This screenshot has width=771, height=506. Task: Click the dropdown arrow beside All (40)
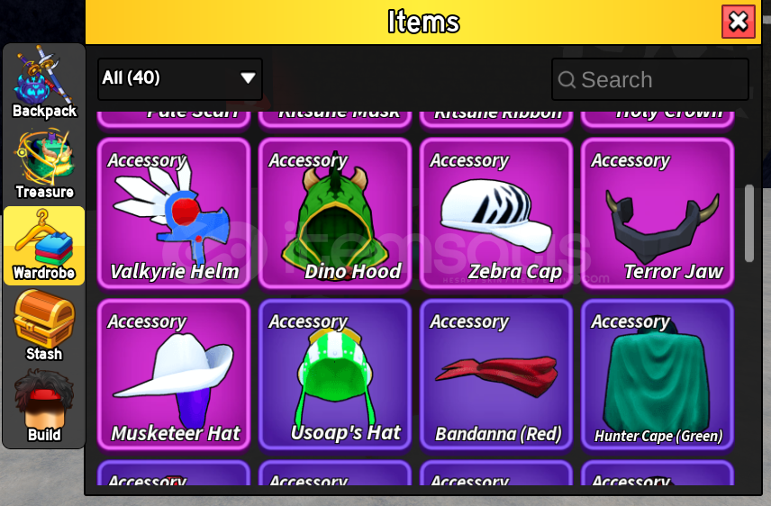[248, 77]
